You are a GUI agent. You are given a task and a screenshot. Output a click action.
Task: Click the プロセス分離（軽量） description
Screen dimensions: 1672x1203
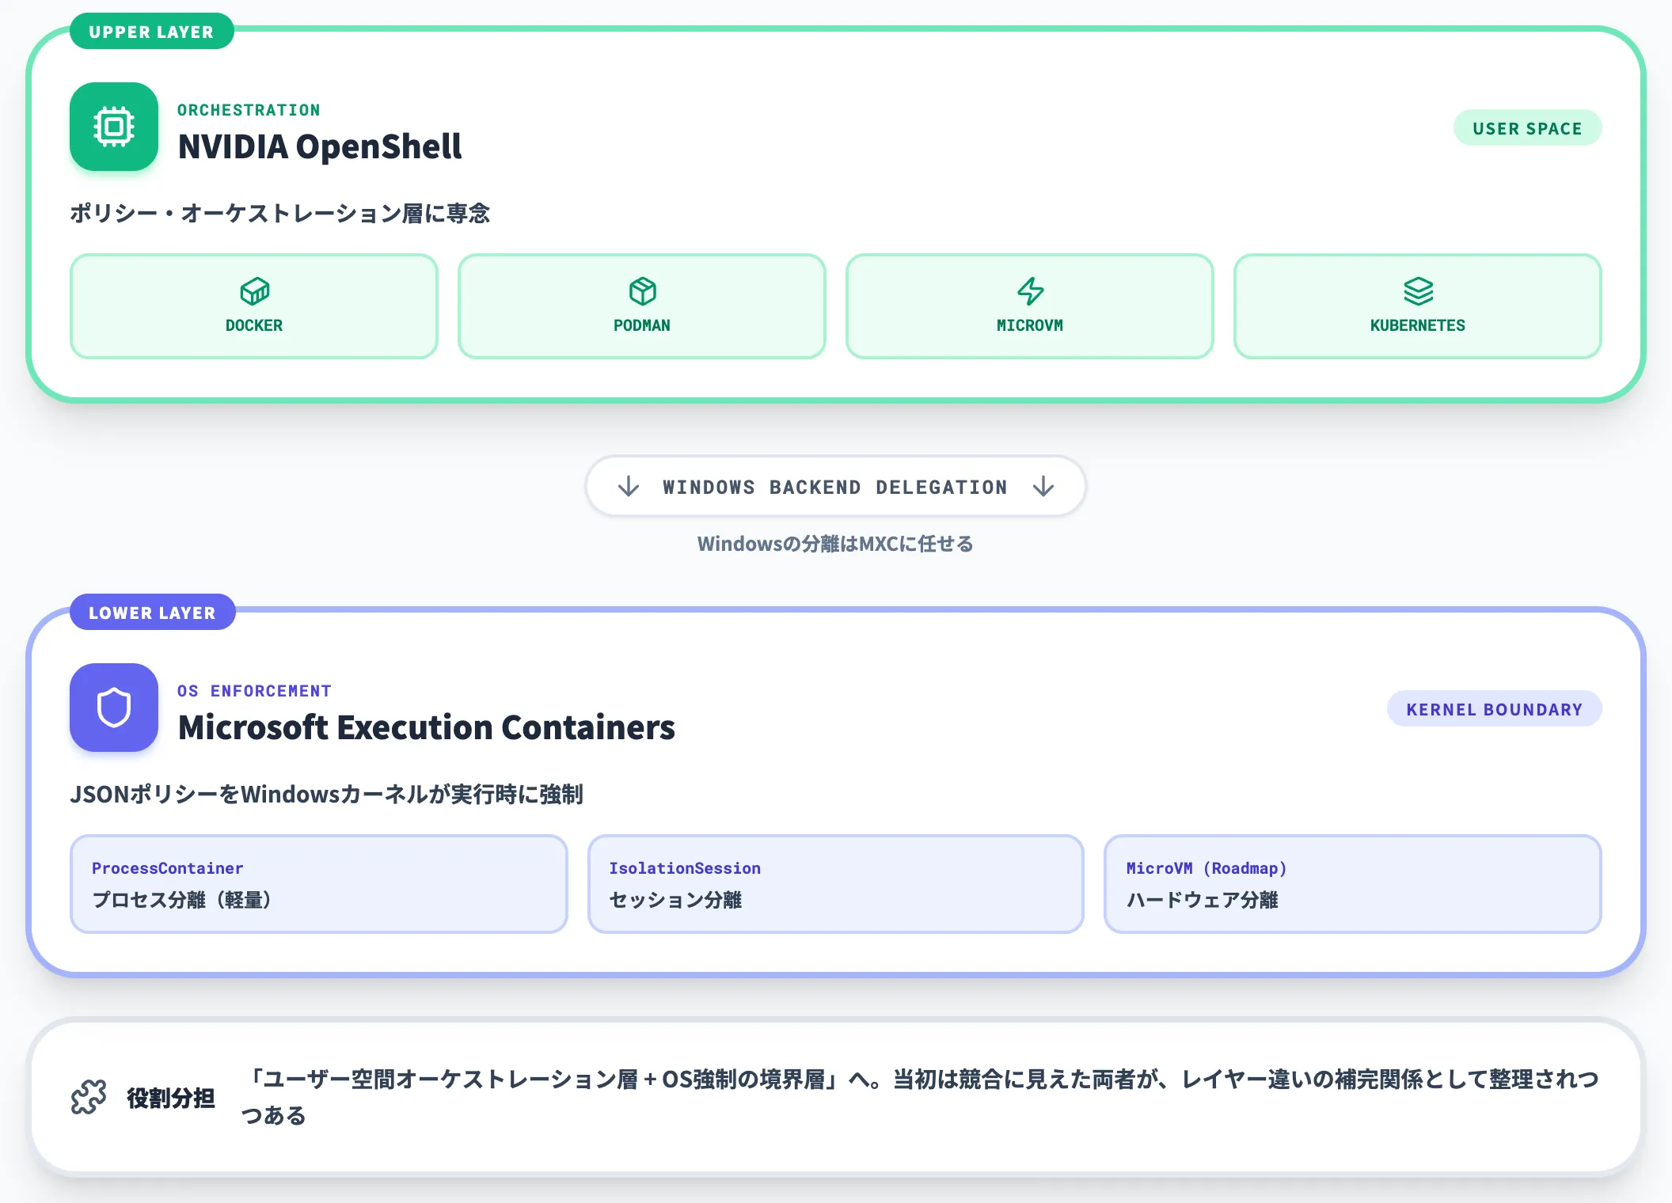click(182, 900)
